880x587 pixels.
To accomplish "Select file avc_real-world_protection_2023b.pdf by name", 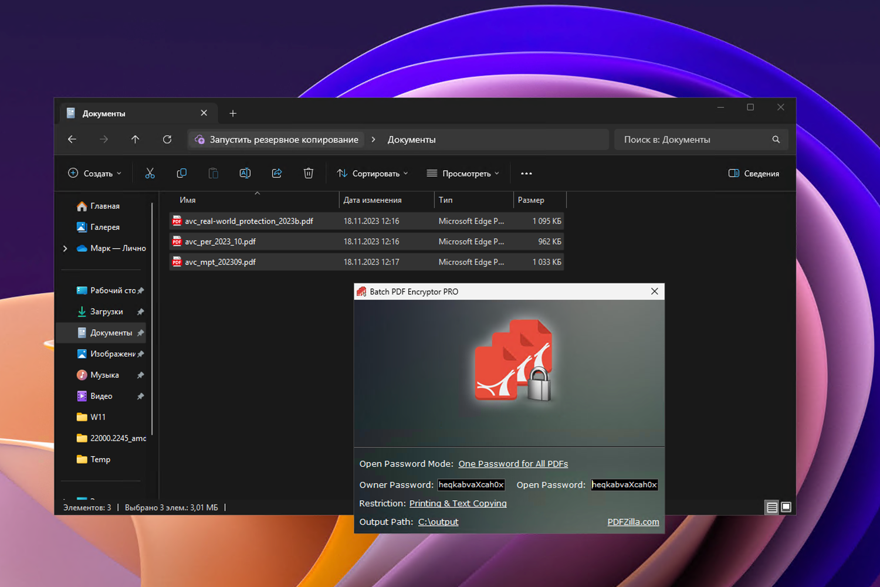I will 249,221.
